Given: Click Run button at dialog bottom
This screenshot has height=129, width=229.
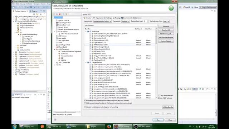Looking at the screenshot, I should pyautogui.click(x=158, y=120).
